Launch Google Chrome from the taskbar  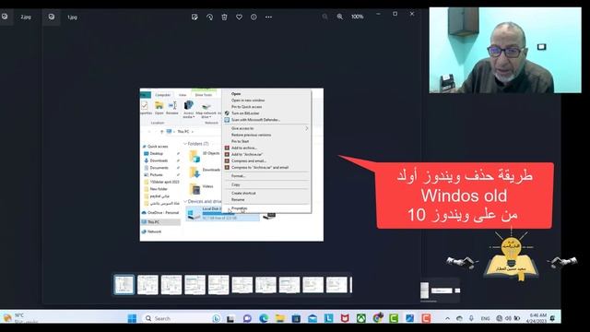pyautogui.click(x=377, y=318)
